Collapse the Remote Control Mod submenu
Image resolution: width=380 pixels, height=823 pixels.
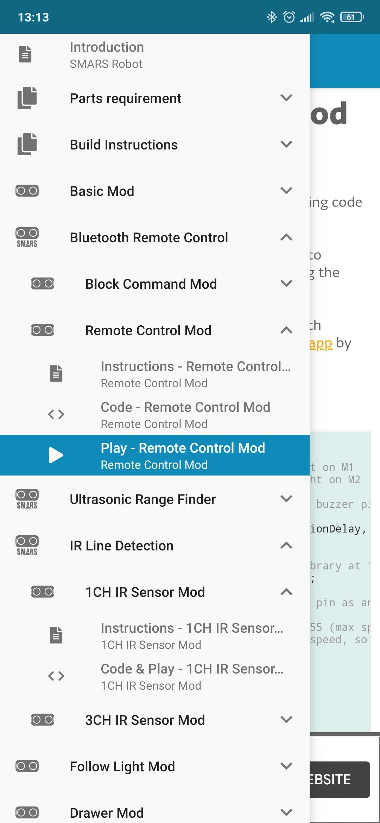coord(286,330)
